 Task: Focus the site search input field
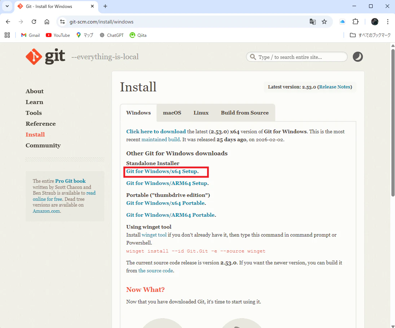tap(297, 57)
